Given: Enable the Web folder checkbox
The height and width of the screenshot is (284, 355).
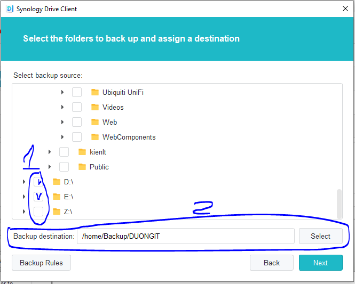Looking at the screenshot, I should click(x=77, y=122).
